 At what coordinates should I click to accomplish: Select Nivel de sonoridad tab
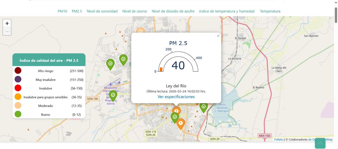102,11
